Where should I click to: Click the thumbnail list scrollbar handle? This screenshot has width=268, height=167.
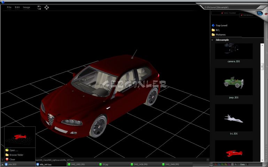262,67
